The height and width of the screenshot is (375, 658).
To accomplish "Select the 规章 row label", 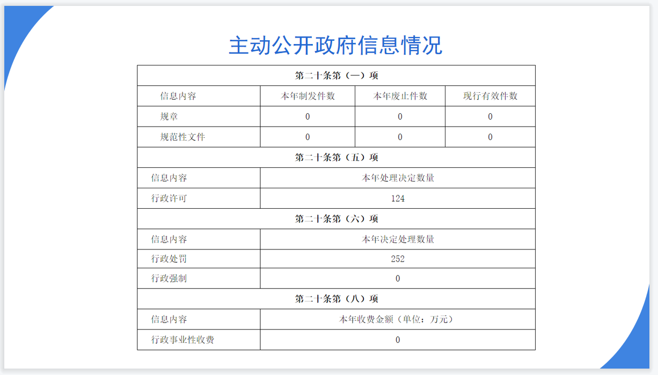I will pos(169,116).
